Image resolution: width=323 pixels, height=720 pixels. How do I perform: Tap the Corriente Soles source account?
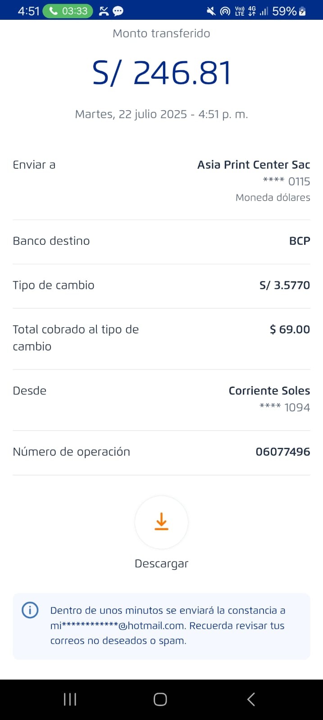click(x=269, y=391)
